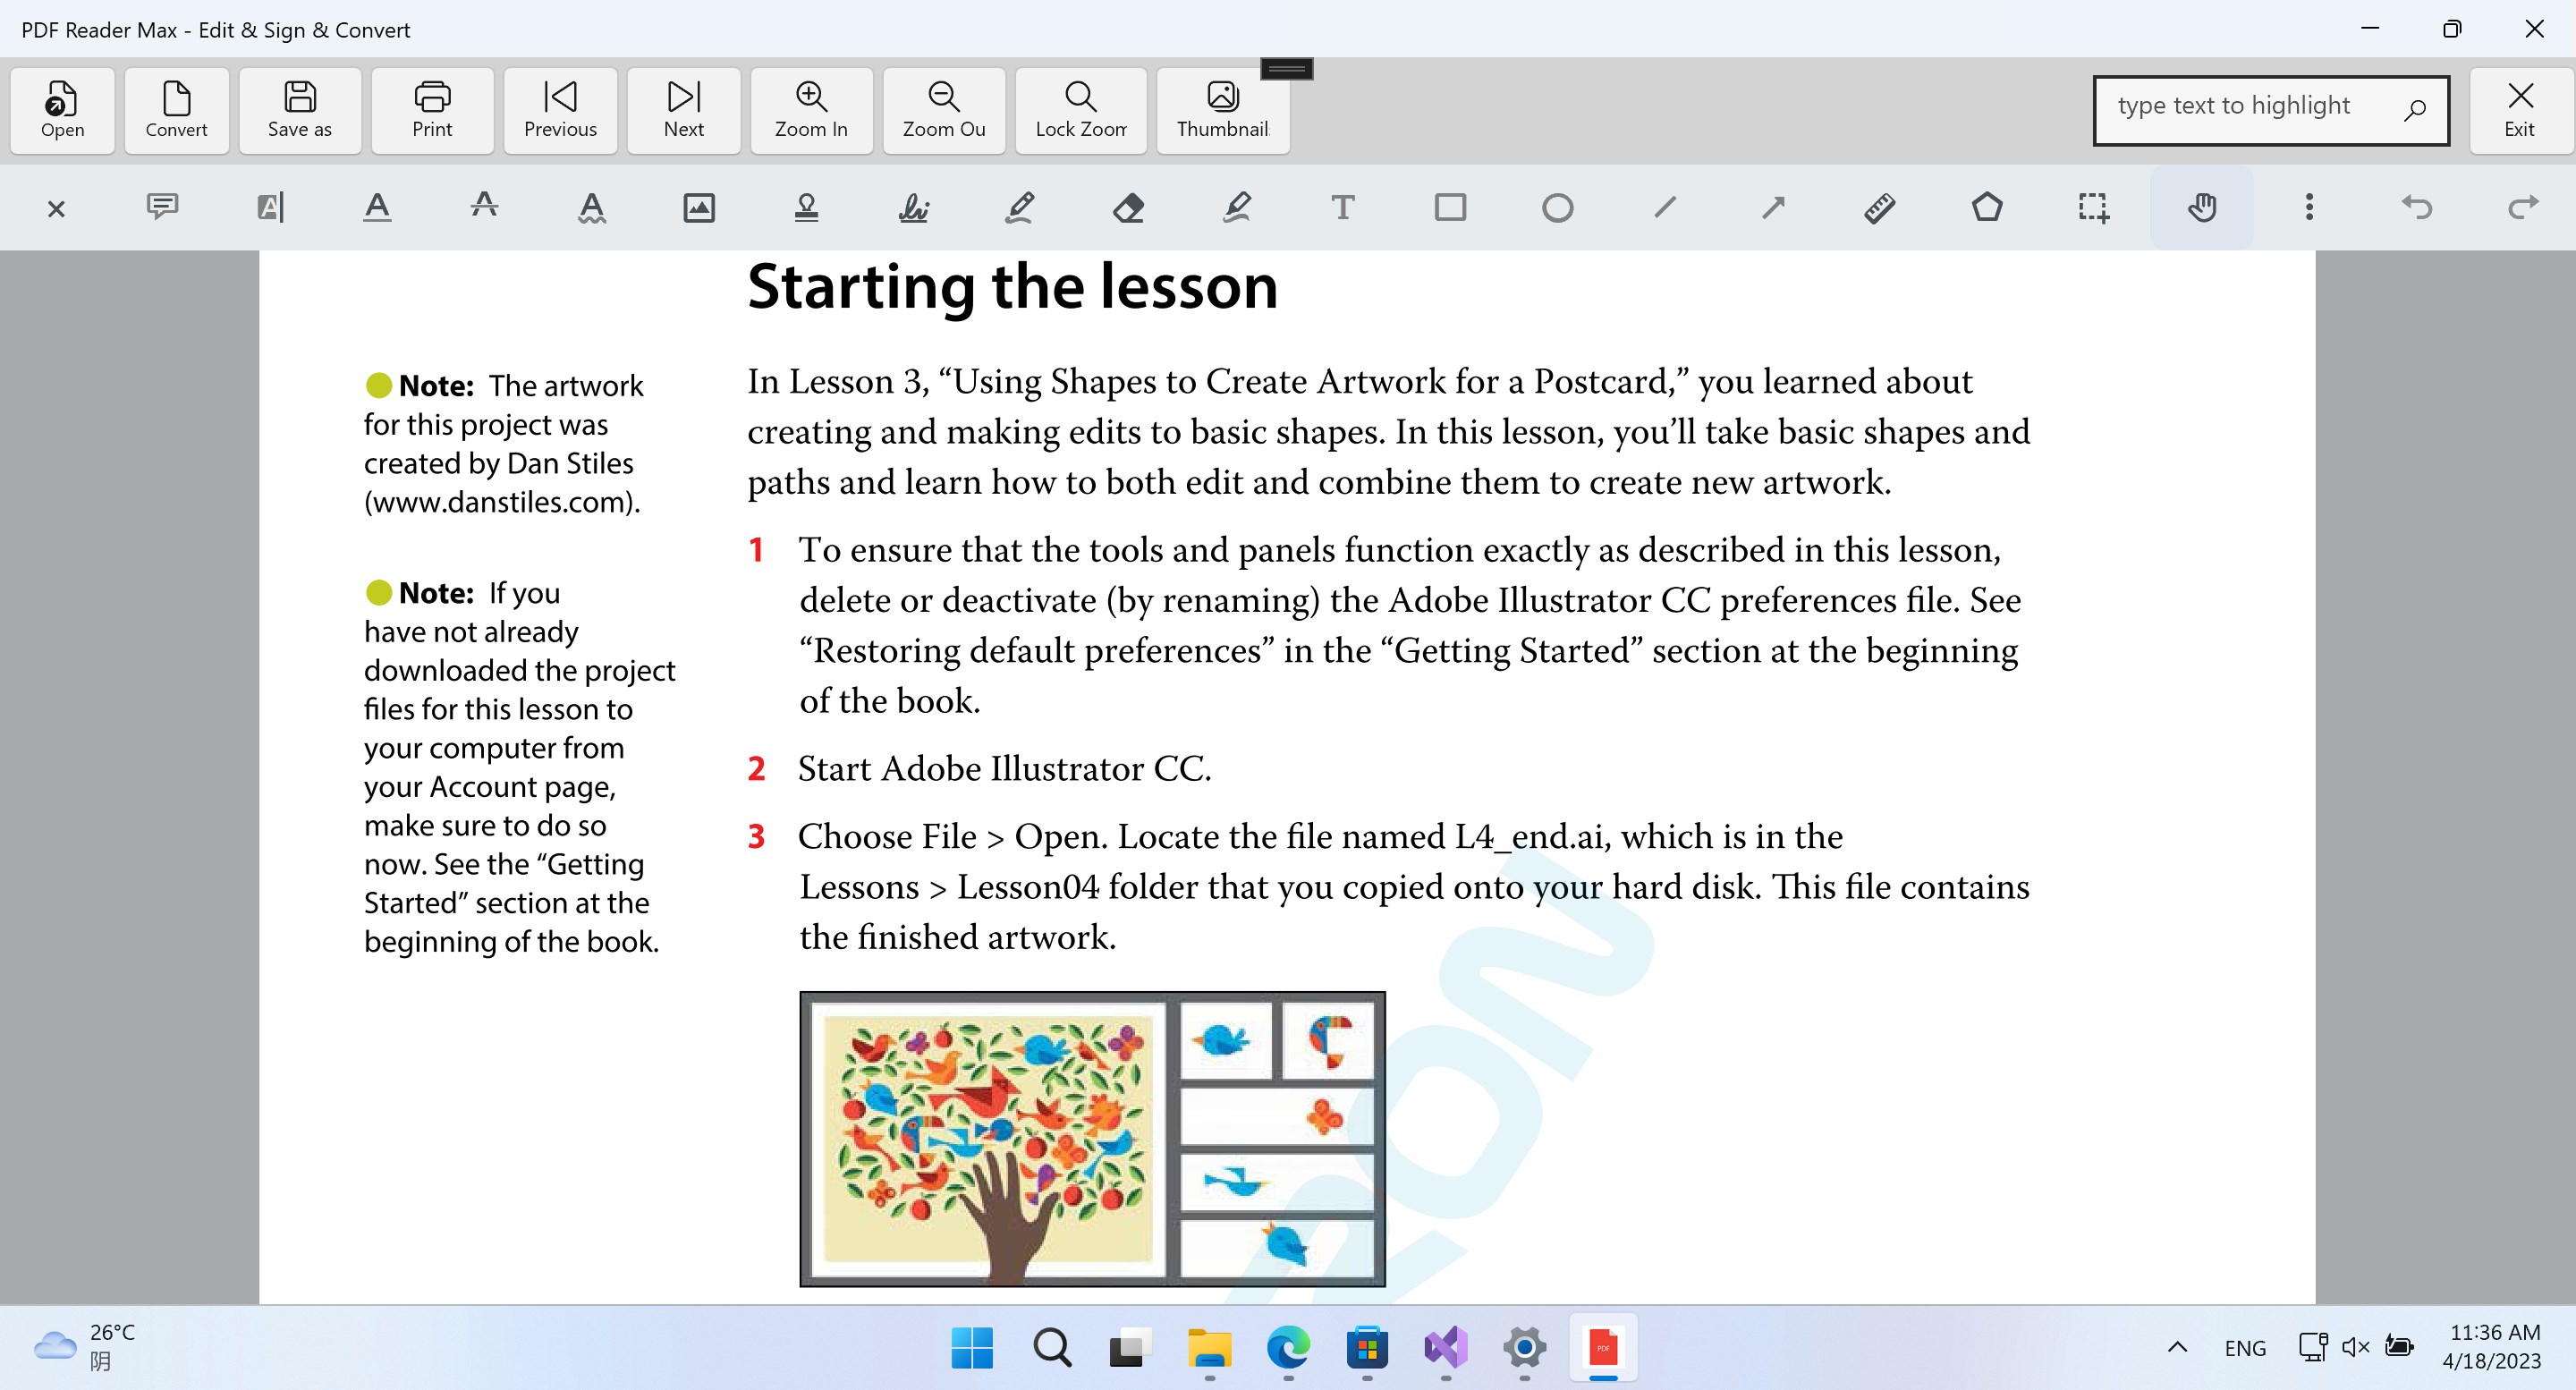
Task: Go to Next page
Action: 683,110
